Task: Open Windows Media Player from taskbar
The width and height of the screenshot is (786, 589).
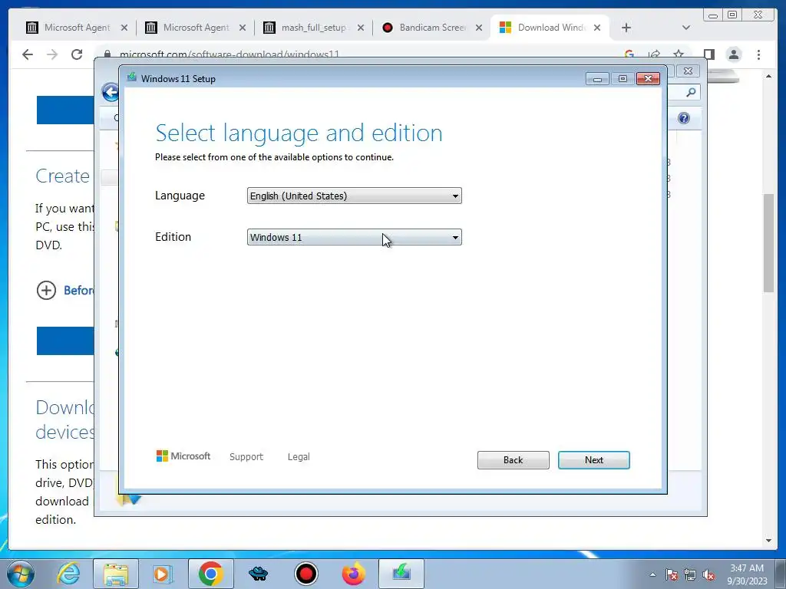Action: point(163,574)
